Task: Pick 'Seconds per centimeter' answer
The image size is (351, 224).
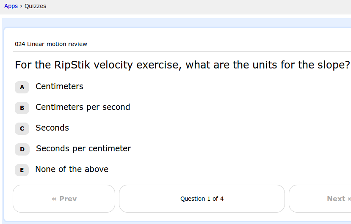Action: (x=83, y=149)
